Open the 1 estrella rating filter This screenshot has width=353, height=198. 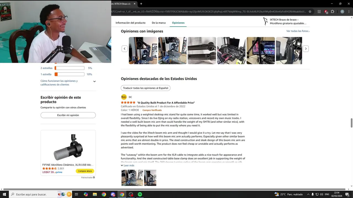[46, 74]
